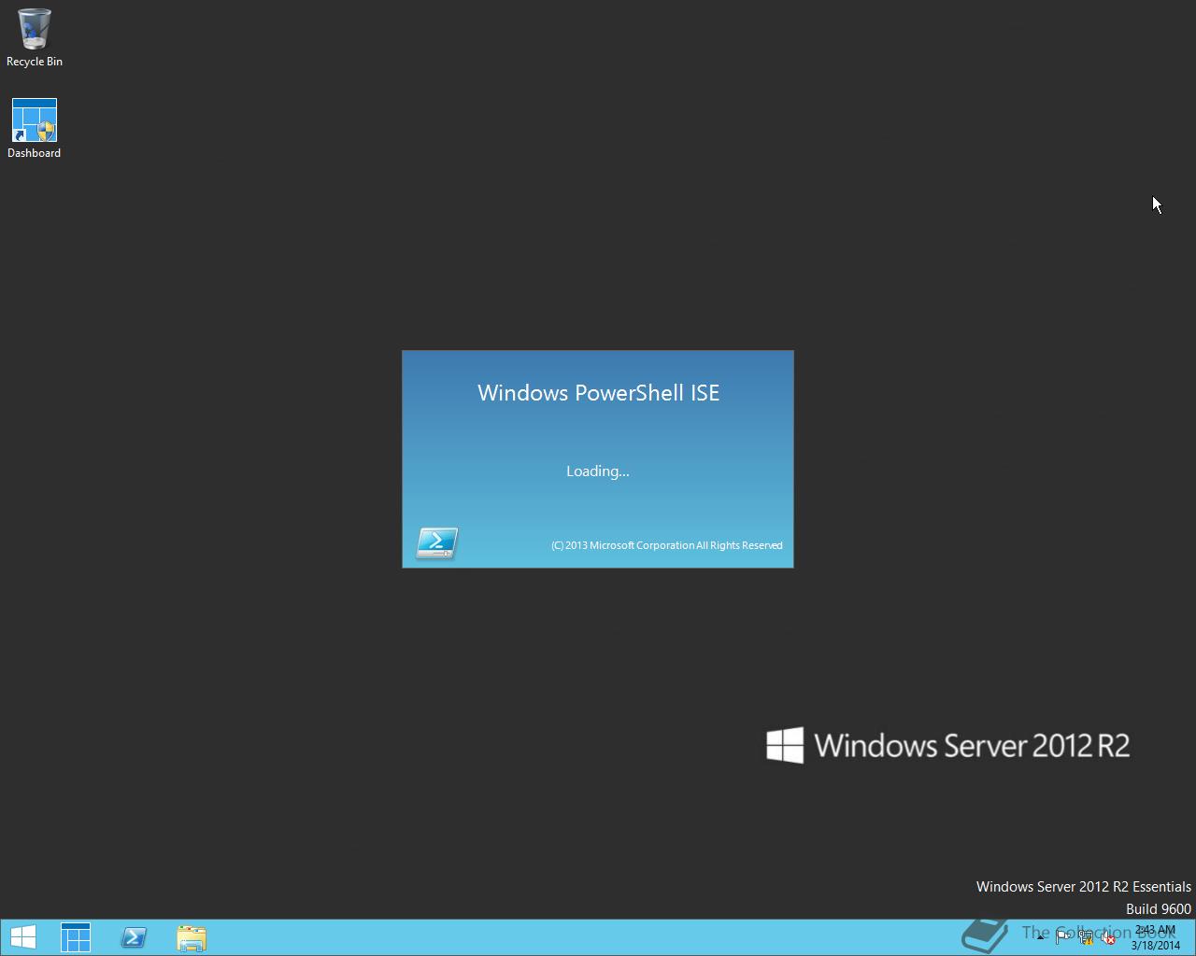Click the Build 9600 watermark text
This screenshot has height=956, width=1196.
[1159, 908]
